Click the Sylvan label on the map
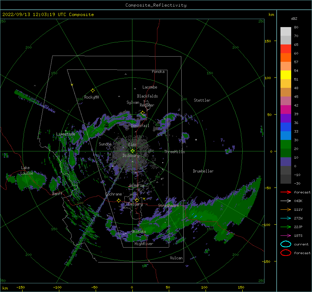 click(133, 102)
